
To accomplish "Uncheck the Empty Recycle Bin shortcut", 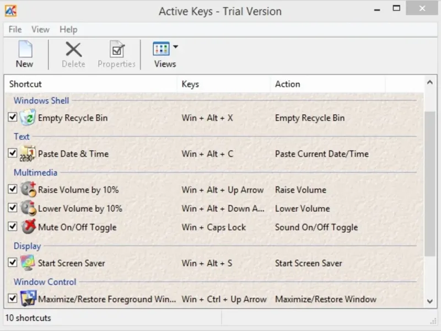I will (12, 117).
